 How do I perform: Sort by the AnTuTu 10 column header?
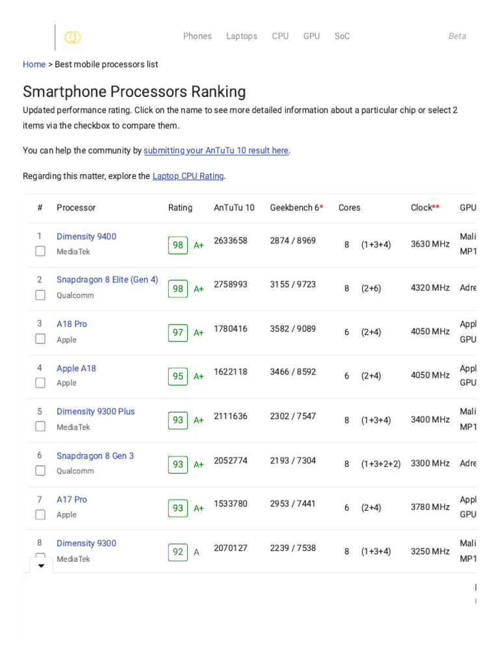[234, 208]
